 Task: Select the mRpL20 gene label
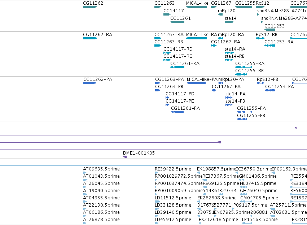coord(227,10)
